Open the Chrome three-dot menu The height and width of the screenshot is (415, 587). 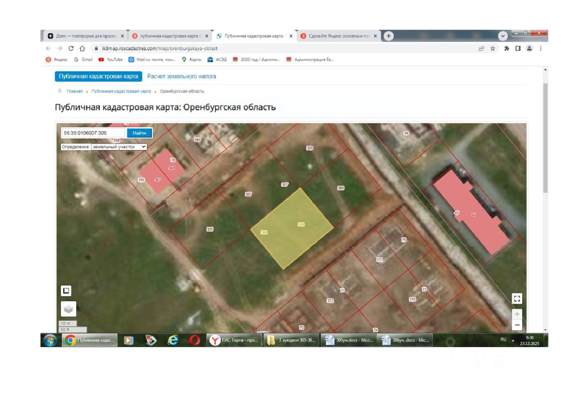[541, 48]
